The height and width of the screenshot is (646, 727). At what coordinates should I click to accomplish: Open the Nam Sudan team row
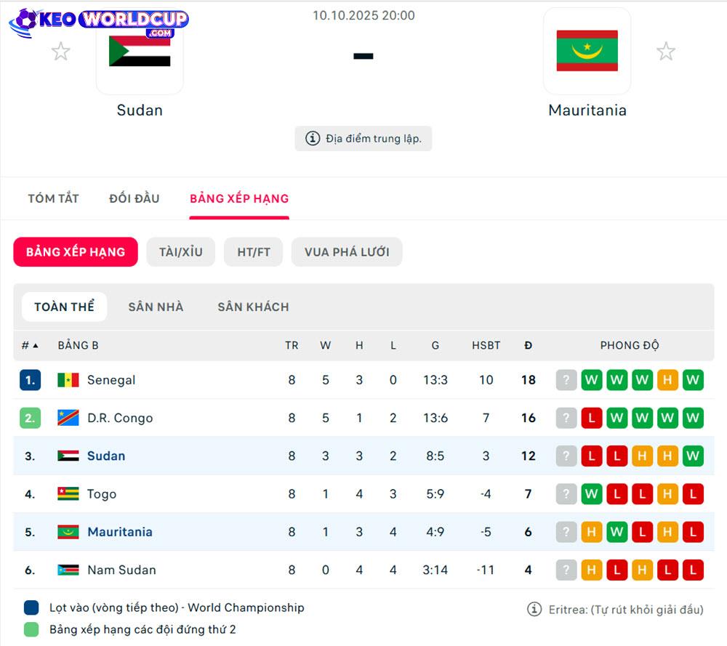pos(121,570)
